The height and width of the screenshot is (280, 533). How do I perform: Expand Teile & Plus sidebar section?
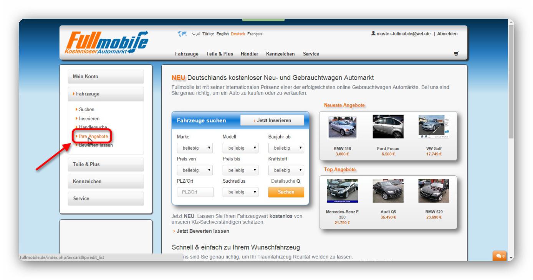pos(106,165)
